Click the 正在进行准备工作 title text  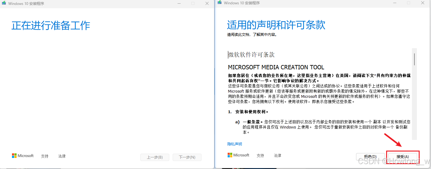[x=51, y=25]
